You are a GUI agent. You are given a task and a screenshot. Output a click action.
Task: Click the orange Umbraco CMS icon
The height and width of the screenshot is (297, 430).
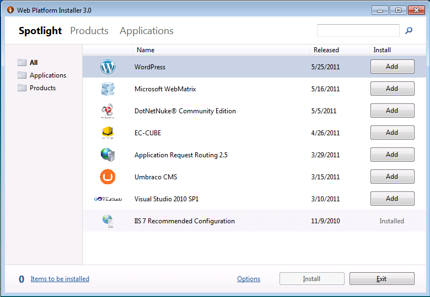[x=108, y=177]
